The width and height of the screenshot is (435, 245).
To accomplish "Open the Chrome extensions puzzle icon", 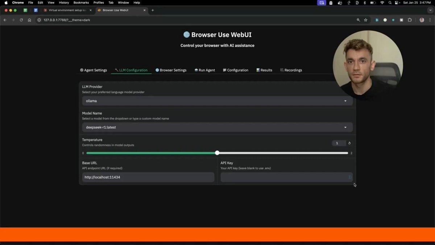I will (410, 20).
